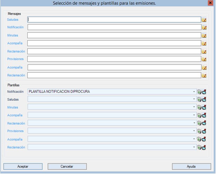Expand the Notificación template dropdown
Viewport: 216px width, 174px height.
[x=194, y=92]
